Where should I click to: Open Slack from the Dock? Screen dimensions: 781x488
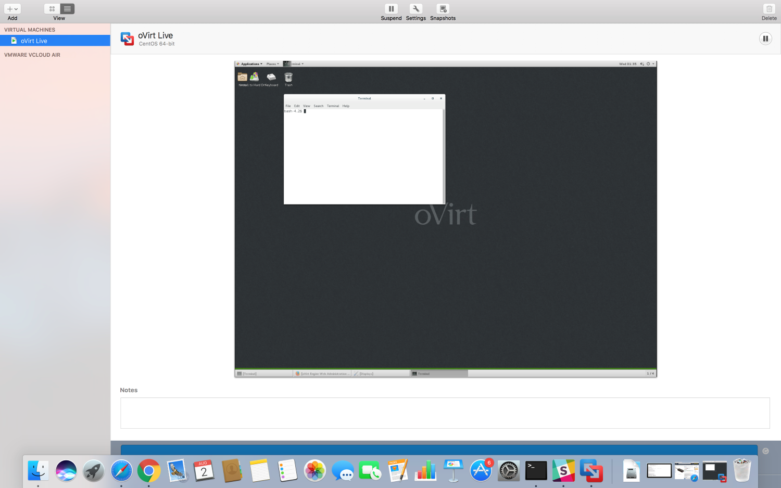click(563, 471)
